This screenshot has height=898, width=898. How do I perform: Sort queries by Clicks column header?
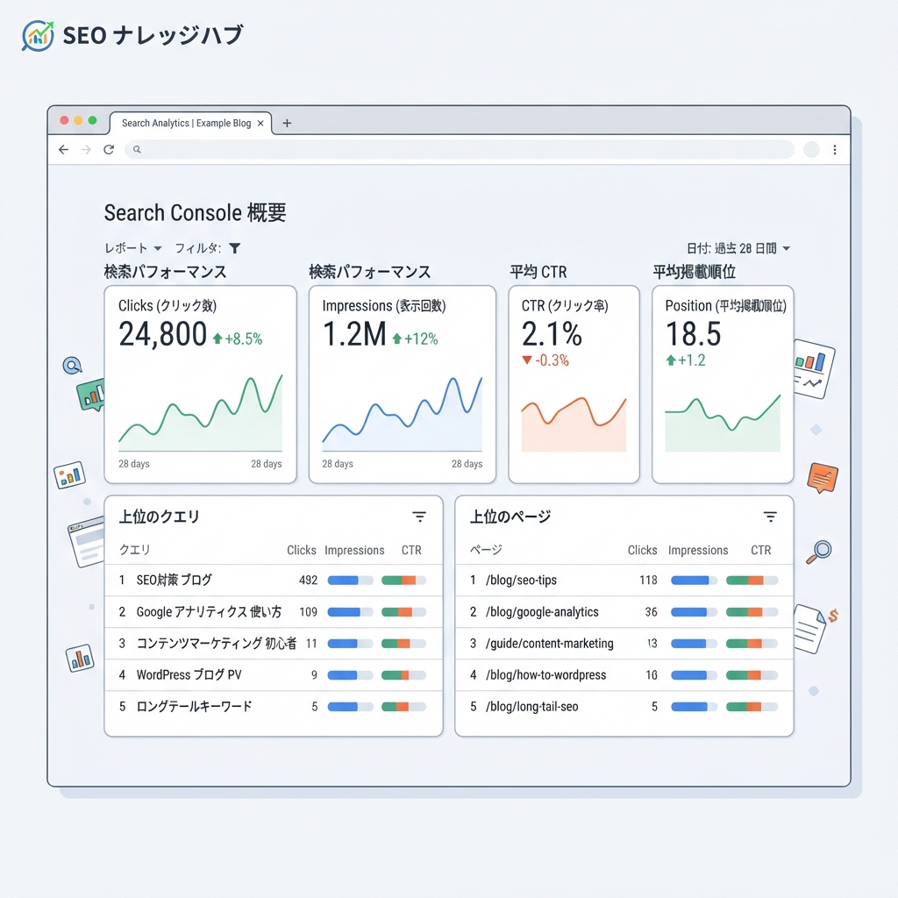pos(302,550)
